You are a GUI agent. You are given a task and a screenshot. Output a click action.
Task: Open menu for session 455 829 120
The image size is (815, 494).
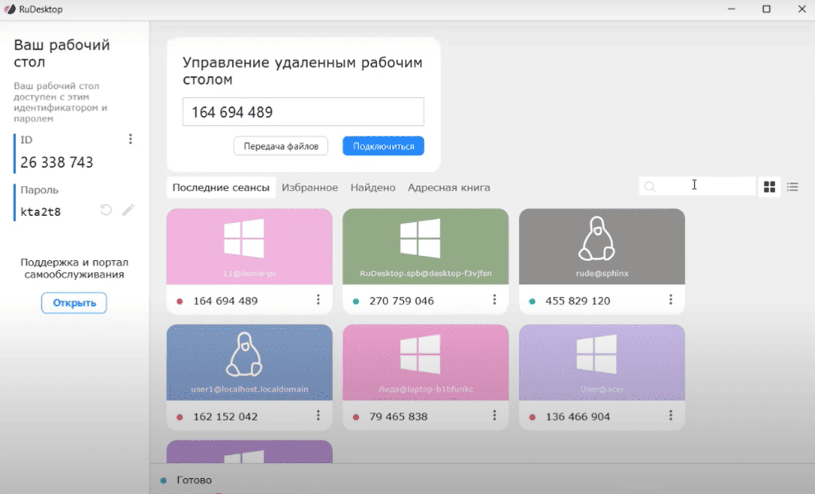pos(671,300)
